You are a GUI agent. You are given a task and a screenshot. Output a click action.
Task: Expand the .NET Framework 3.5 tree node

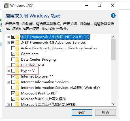pos(8,37)
